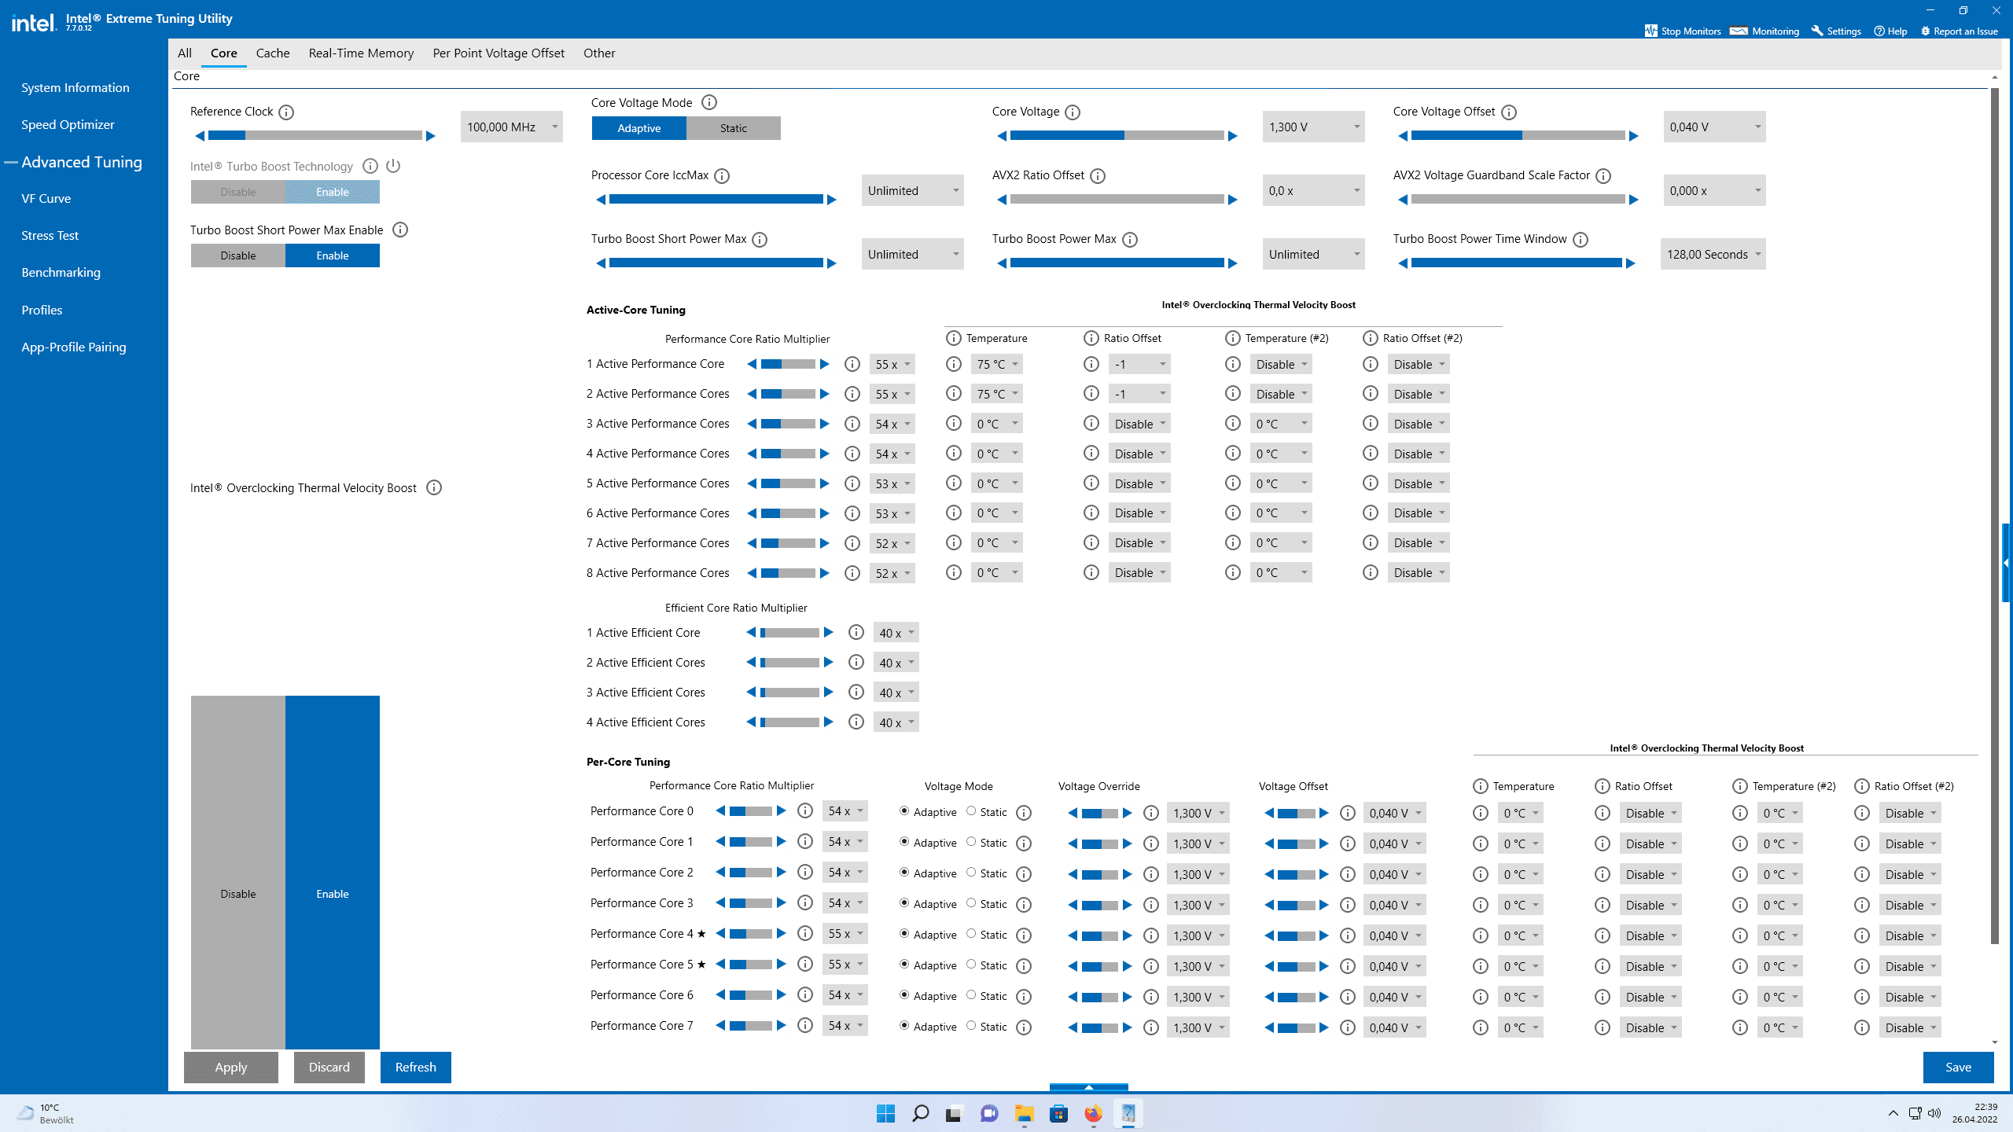Open Performance Core 4 ratio 55 x dropdown
The width and height of the screenshot is (2013, 1132).
(x=845, y=934)
